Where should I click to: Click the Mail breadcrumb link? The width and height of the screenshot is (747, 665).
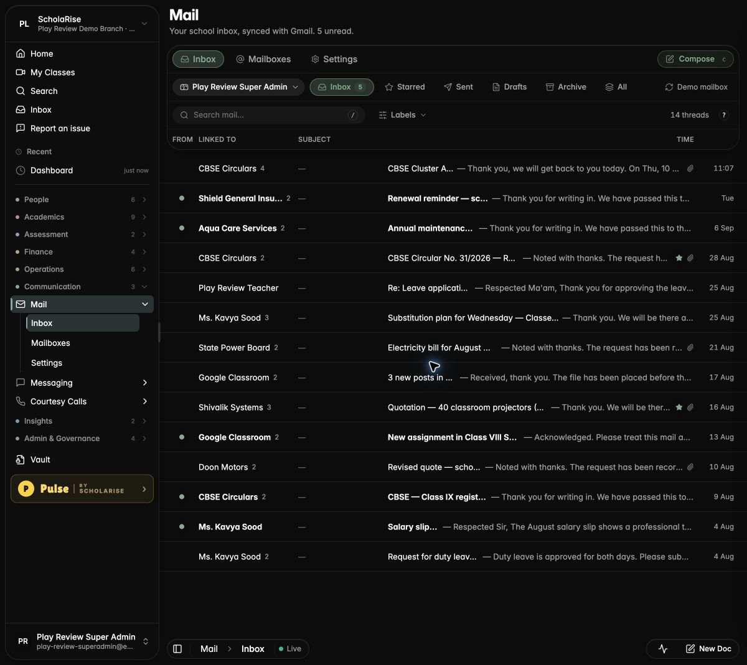tap(209, 649)
